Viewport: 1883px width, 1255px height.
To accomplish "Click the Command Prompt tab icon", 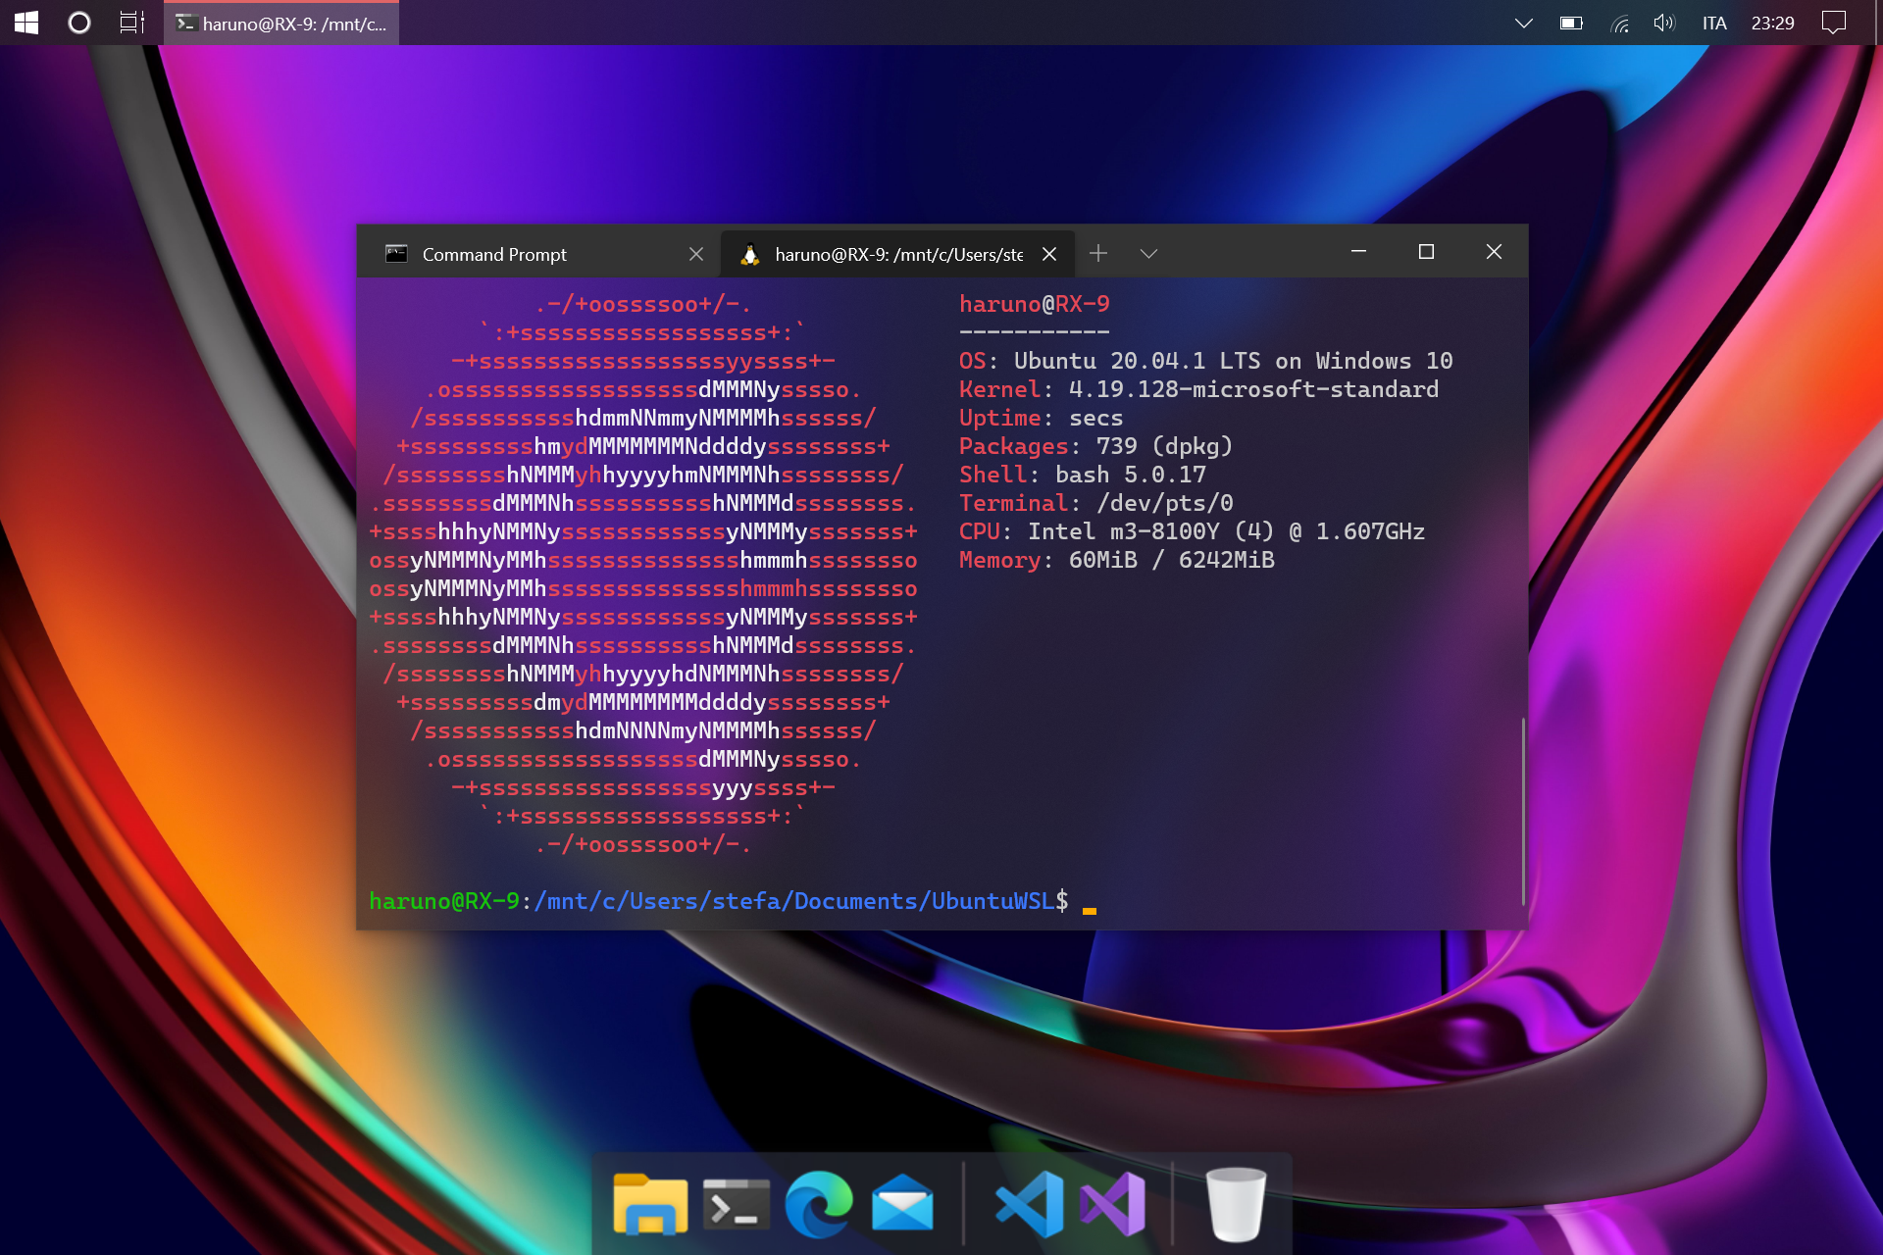I will [396, 254].
